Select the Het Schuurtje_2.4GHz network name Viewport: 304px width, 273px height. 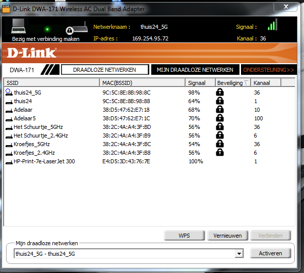(41, 135)
